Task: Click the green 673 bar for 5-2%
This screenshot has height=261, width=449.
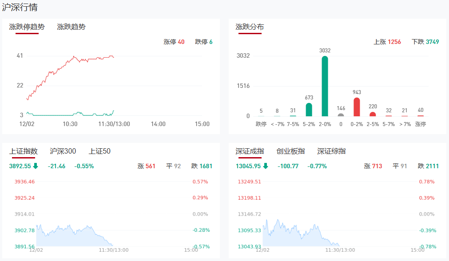Action: [x=309, y=110]
